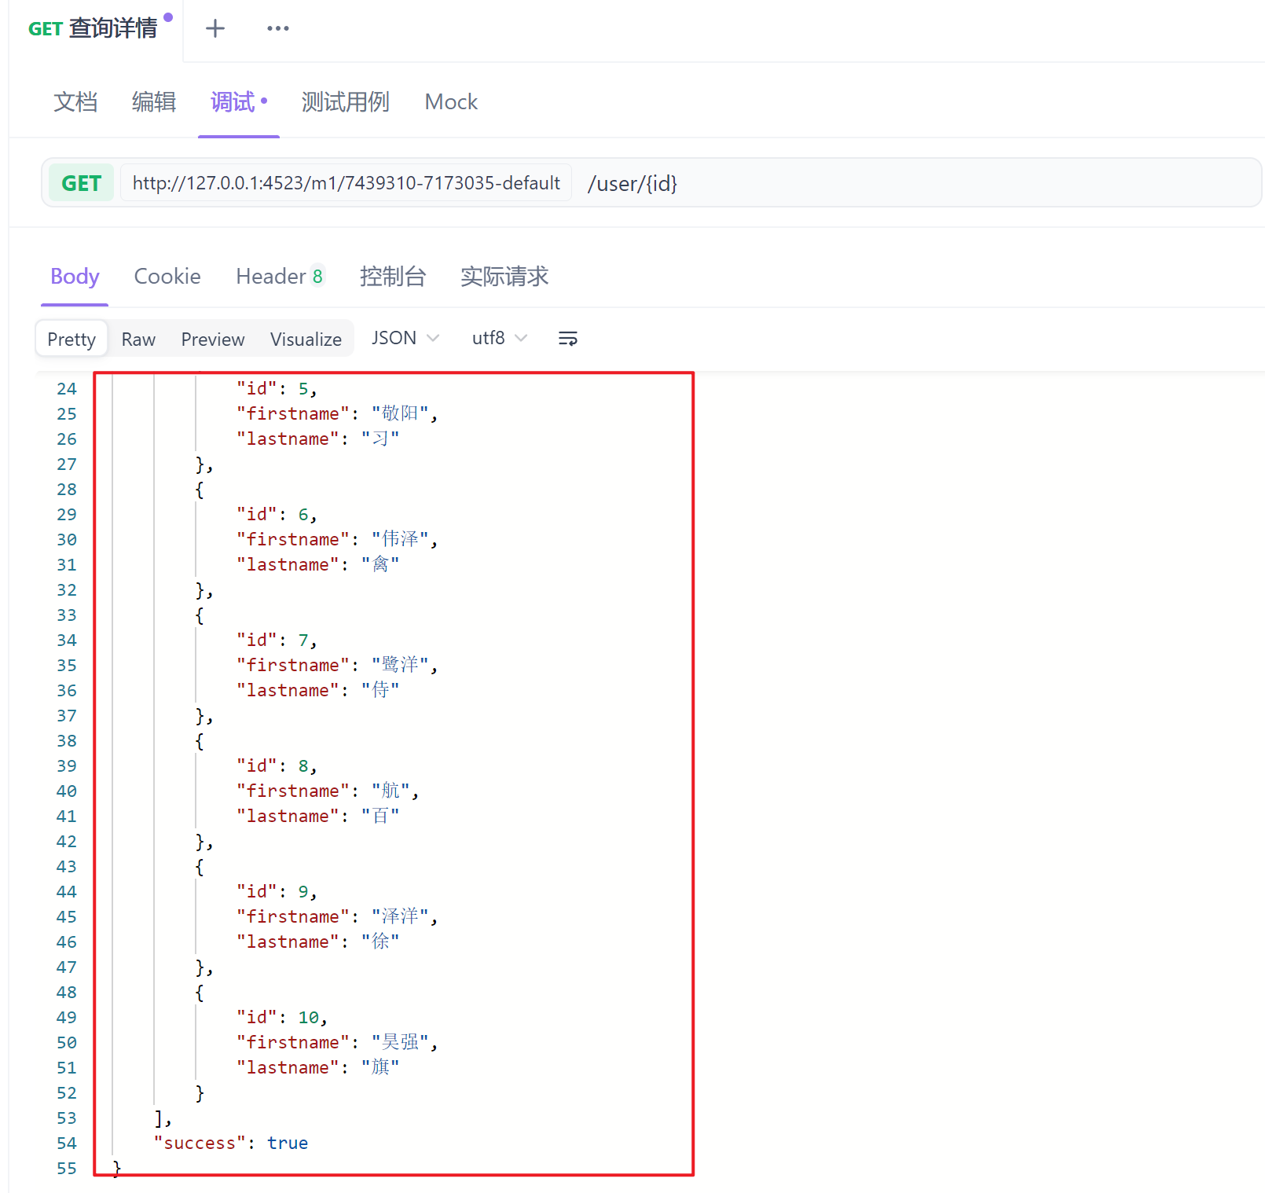Click the "id": 10 line

point(281,1017)
